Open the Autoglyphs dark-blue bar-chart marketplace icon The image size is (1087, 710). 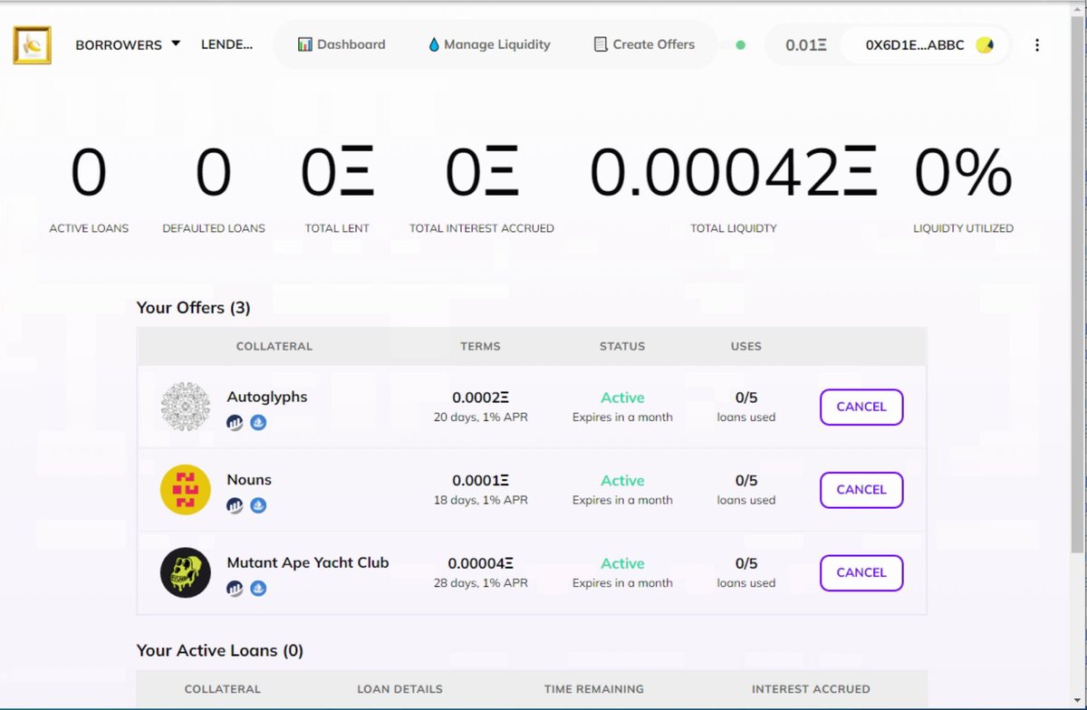(x=235, y=423)
